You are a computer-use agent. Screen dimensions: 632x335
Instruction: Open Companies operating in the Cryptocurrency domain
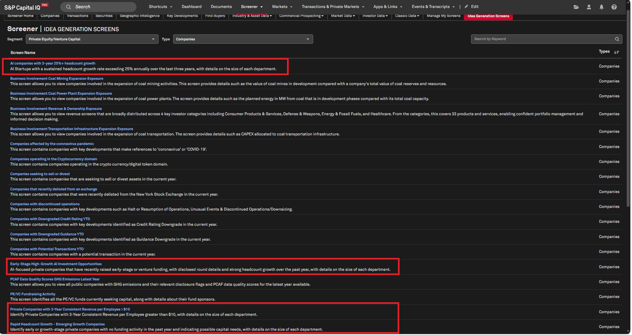tap(54, 159)
